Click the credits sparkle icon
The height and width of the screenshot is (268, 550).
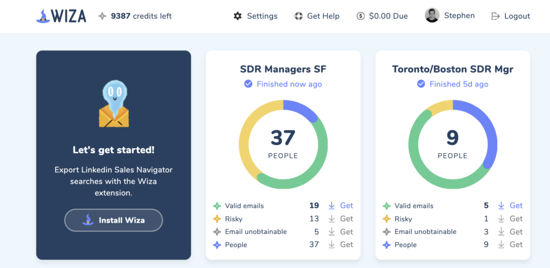point(102,16)
